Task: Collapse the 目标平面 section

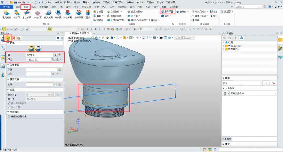Action: point(8,65)
